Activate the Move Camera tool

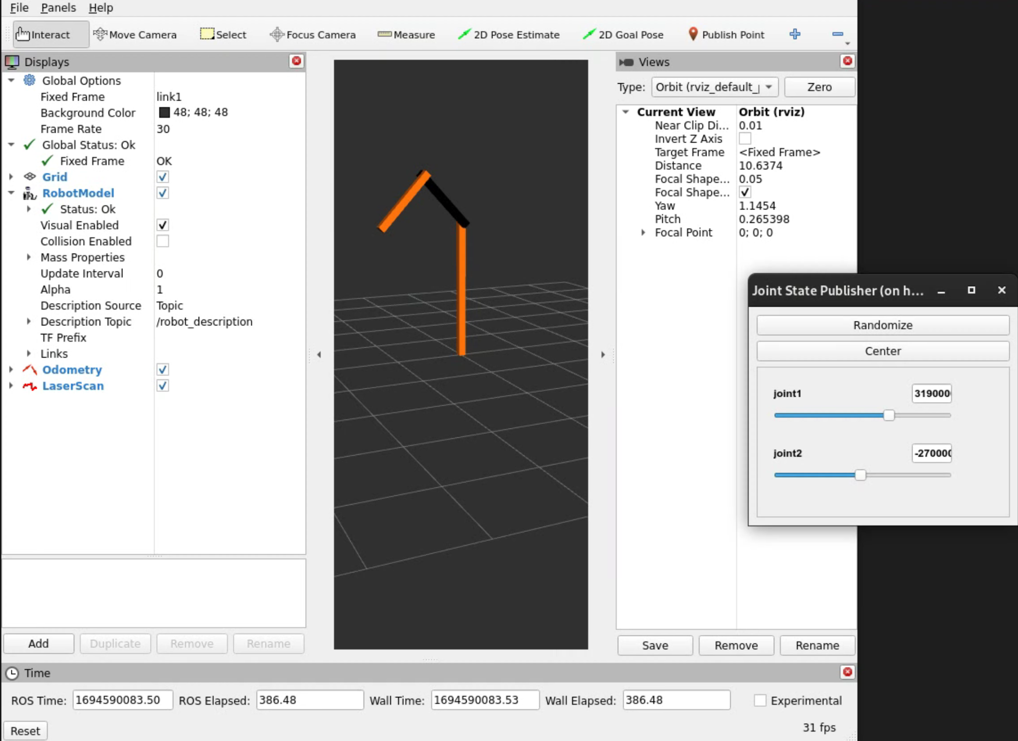135,35
